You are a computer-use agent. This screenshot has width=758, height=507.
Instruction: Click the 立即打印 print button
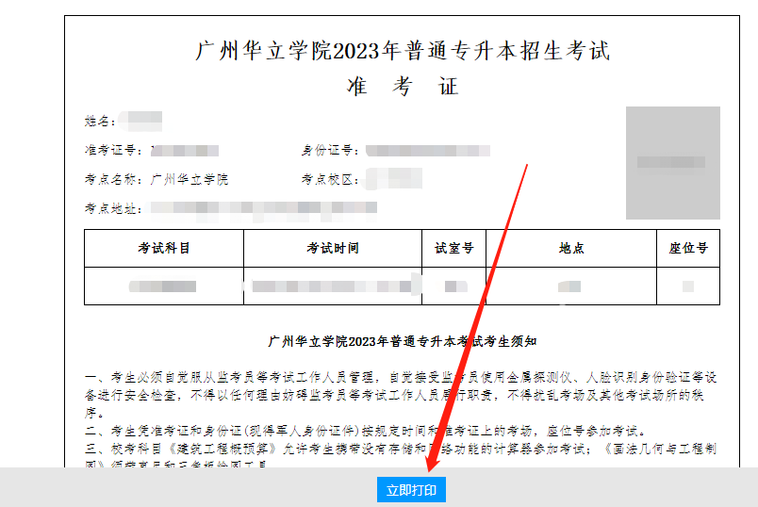(411, 490)
